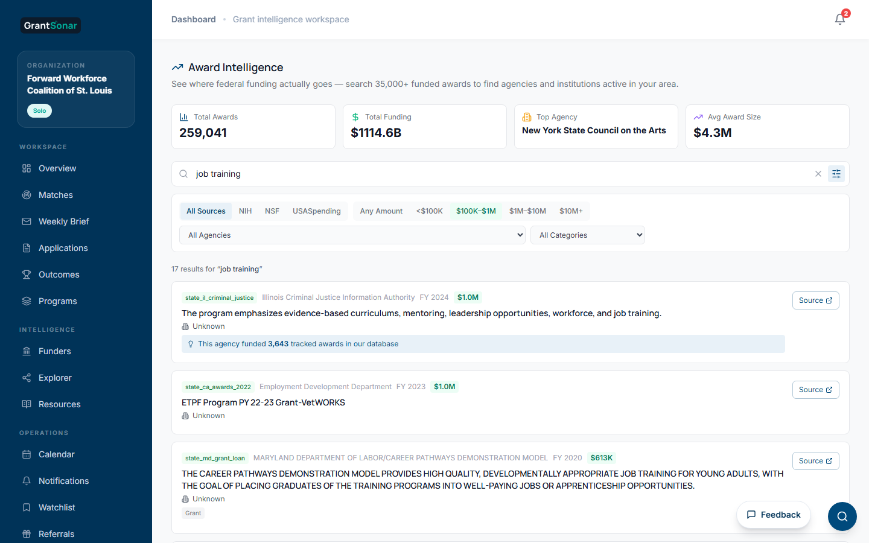
Task: Open the All Agencies dropdown
Action: pos(352,235)
